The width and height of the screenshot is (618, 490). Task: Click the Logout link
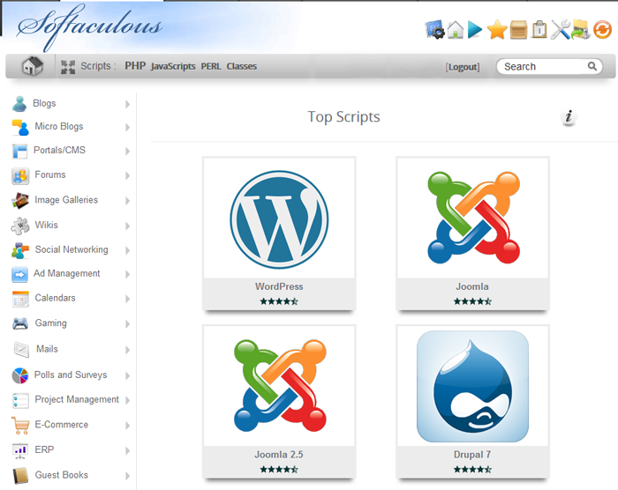click(463, 67)
